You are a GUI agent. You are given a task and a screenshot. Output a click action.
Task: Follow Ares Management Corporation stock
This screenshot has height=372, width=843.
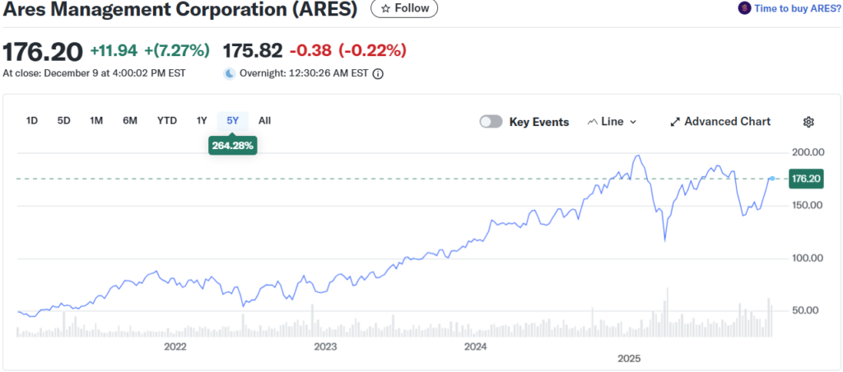(404, 8)
